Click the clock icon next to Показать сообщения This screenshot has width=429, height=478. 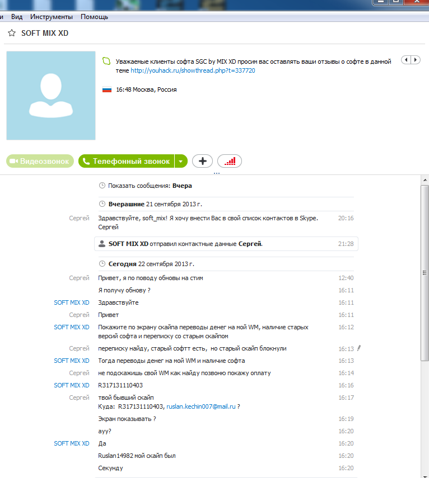102,186
